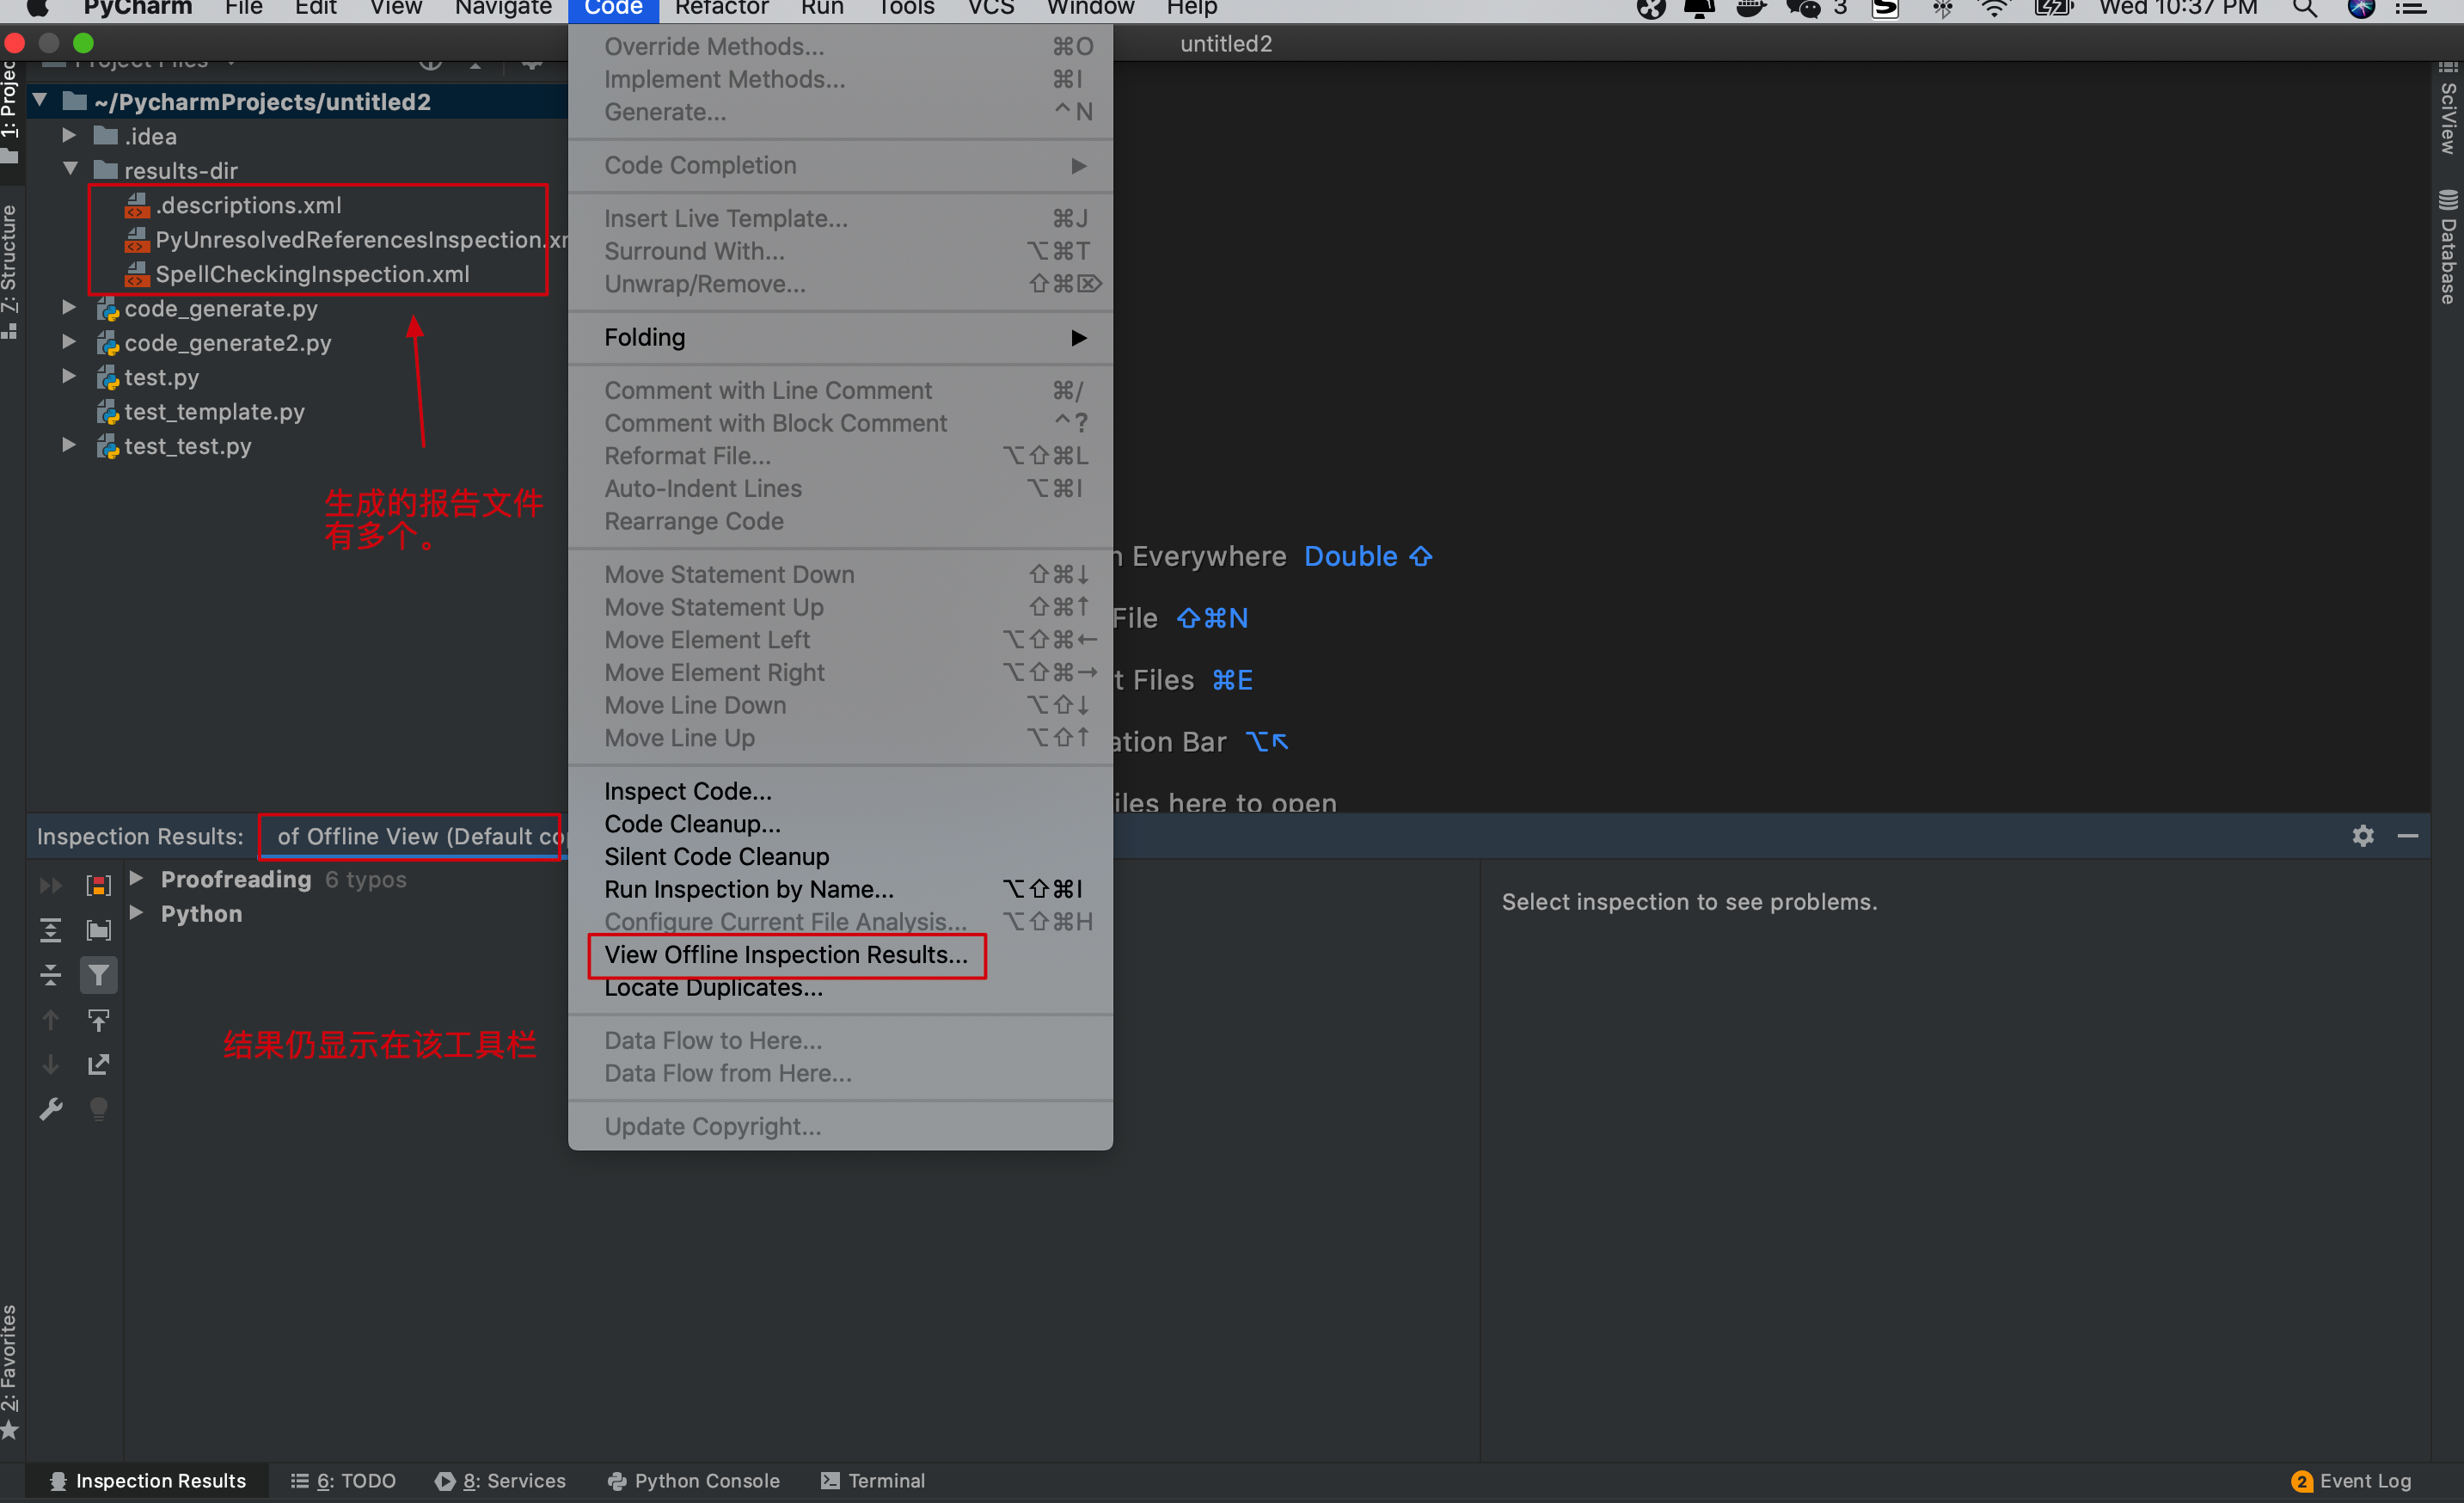Open Siri from menu bar
The image size is (2464, 1503).
(x=2362, y=9)
